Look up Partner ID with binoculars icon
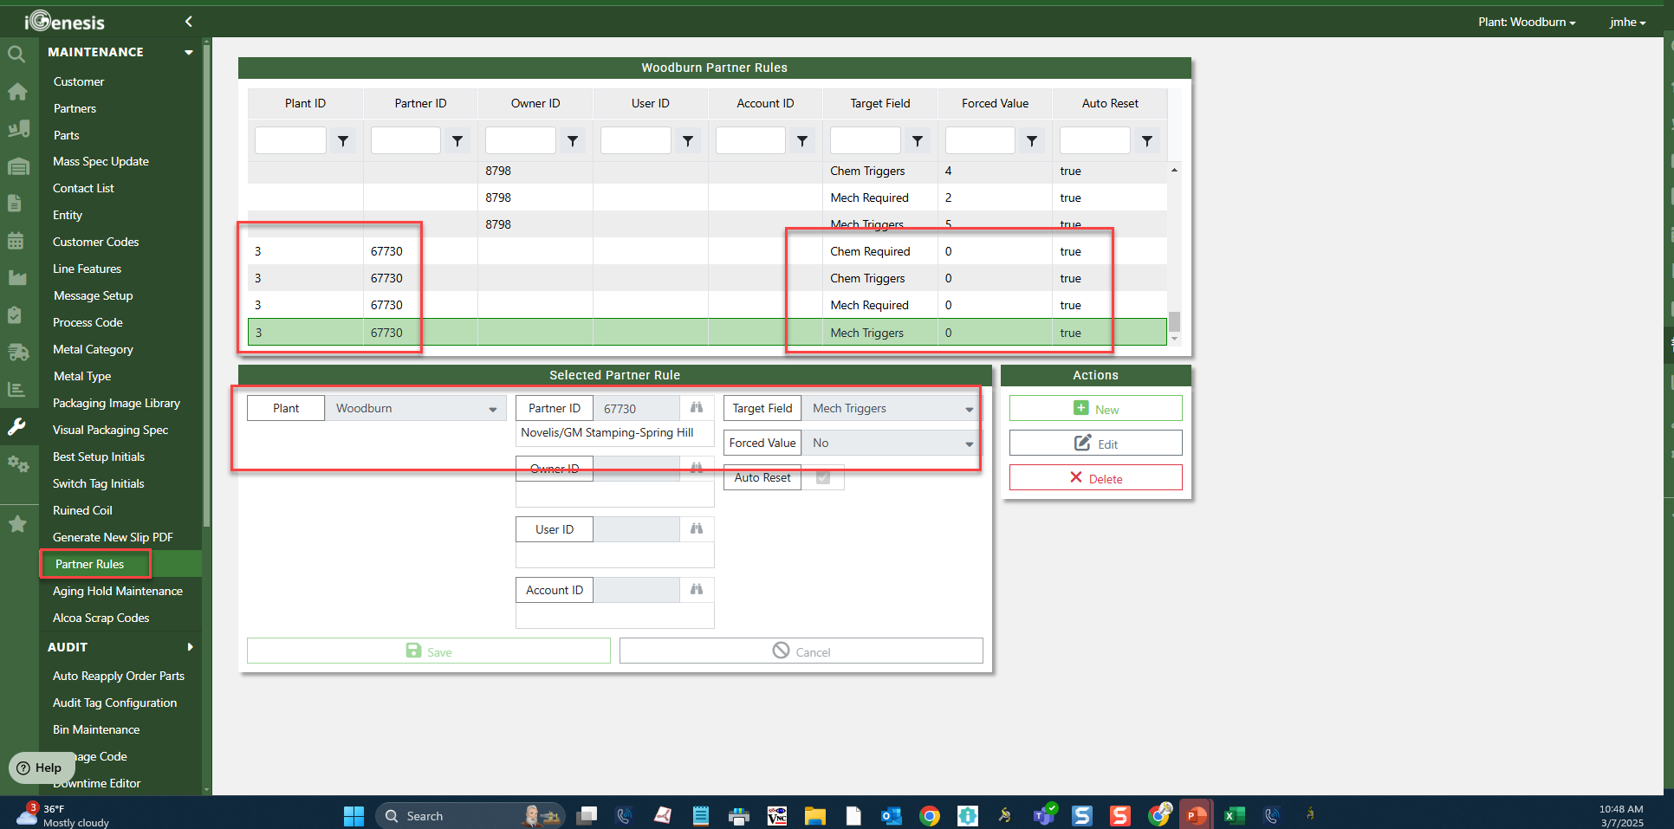 click(x=697, y=407)
